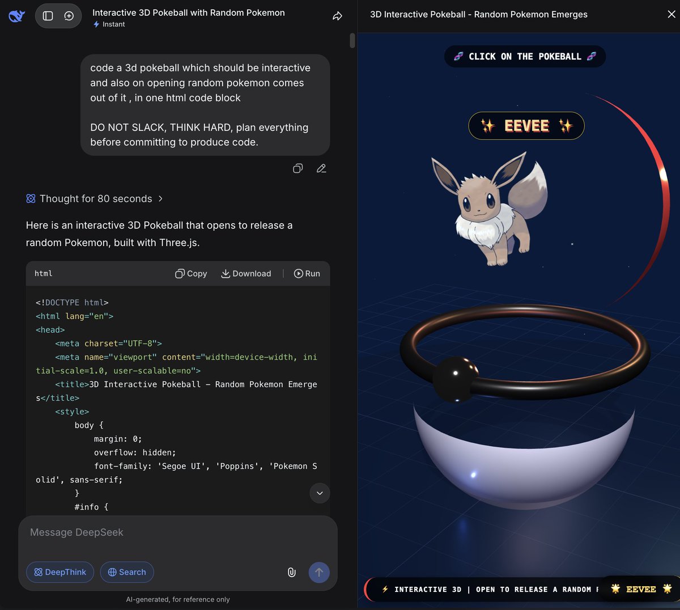Image resolution: width=680 pixels, height=610 pixels.
Task: Close the 3D Pokeball preview panel
Action: coord(671,14)
